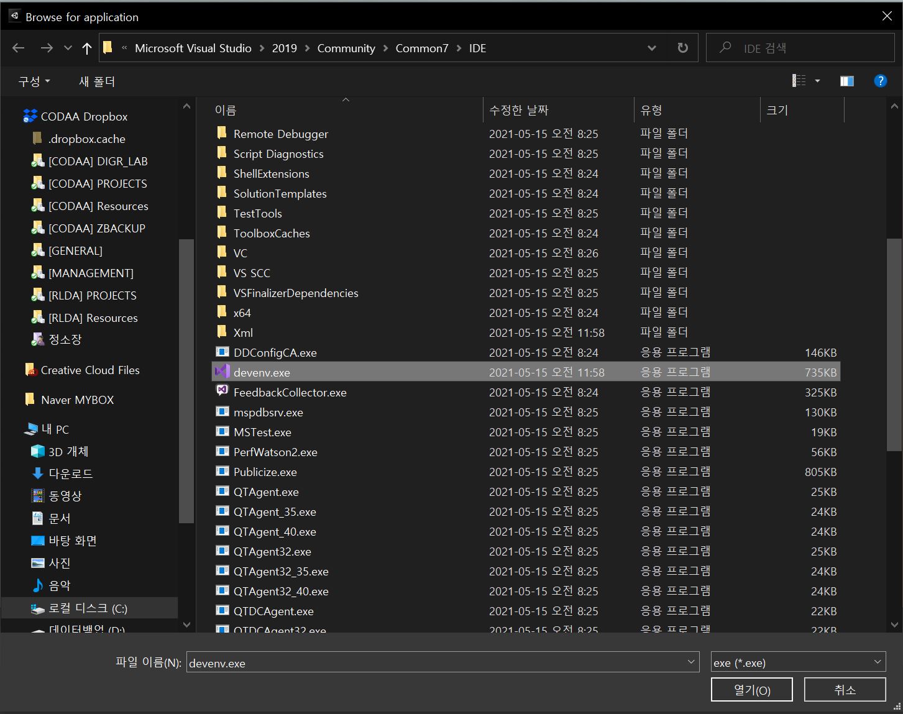Open 음악 folder in sidebar
The height and width of the screenshot is (714, 903).
59,585
